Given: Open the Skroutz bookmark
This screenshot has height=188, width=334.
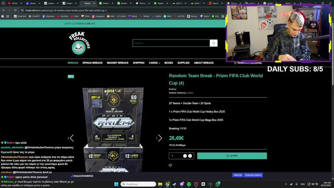Looking at the screenshot, I should [192, 16].
